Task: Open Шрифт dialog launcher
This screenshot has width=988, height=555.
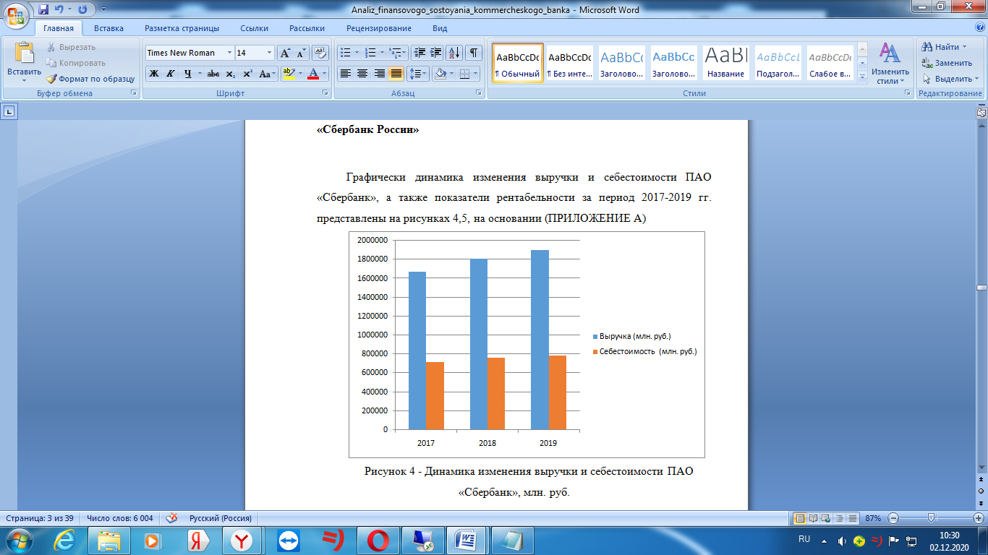Action: (x=325, y=93)
